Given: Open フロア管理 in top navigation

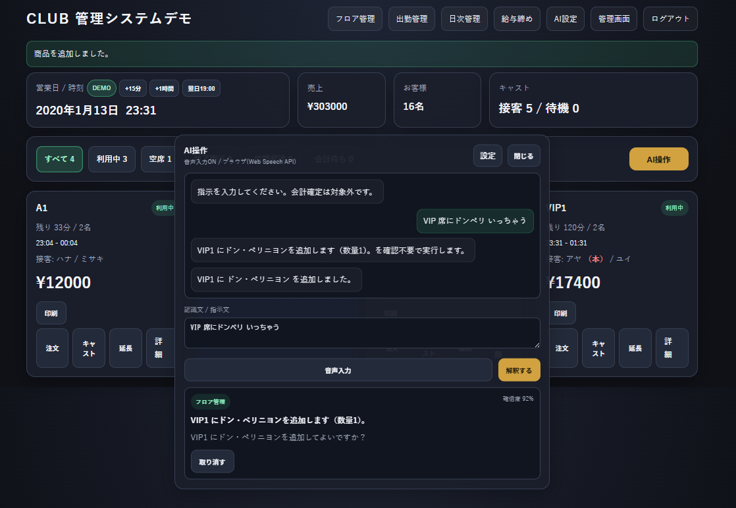Looking at the screenshot, I should coord(355,19).
